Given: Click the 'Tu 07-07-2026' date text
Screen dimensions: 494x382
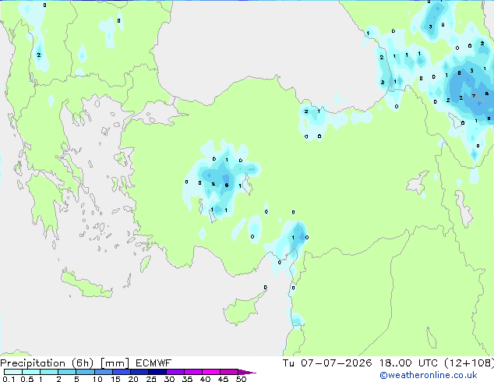Looking at the screenshot, I should [327, 363].
